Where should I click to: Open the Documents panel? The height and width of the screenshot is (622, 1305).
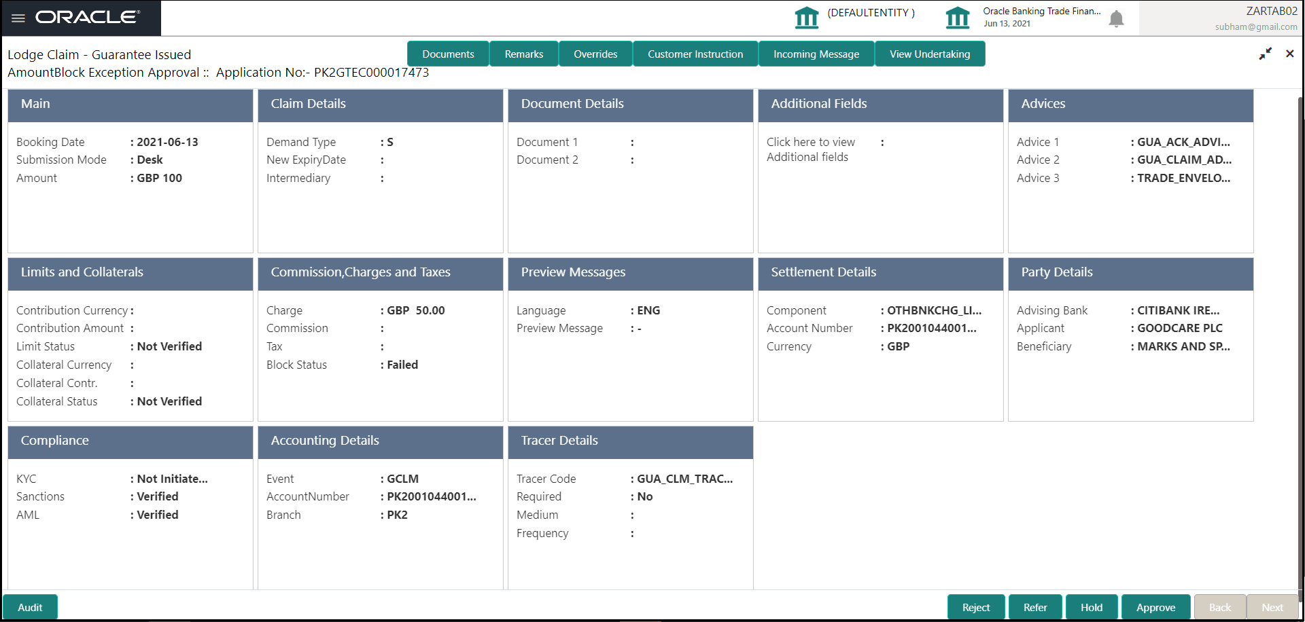click(x=448, y=54)
